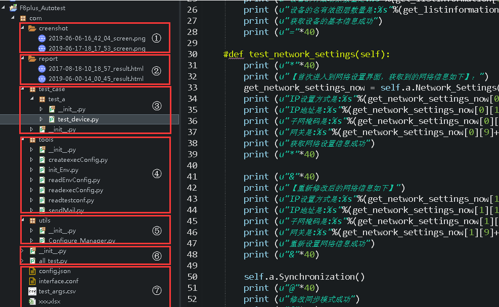499x307 pixels.
Task: Click the test_a package icon
Action: point(42,99)
